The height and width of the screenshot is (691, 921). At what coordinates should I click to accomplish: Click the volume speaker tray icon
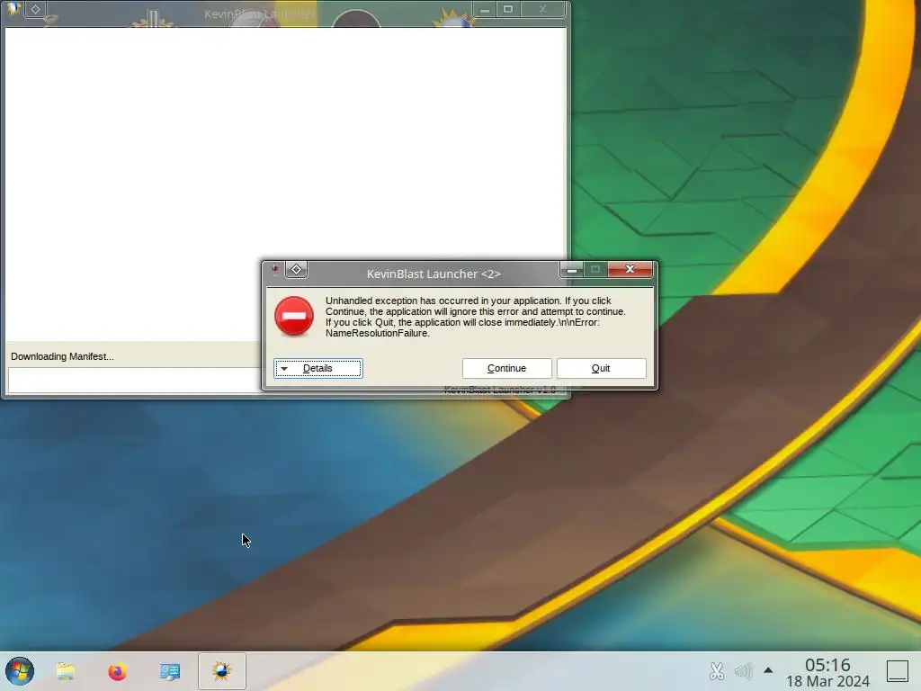743,671
